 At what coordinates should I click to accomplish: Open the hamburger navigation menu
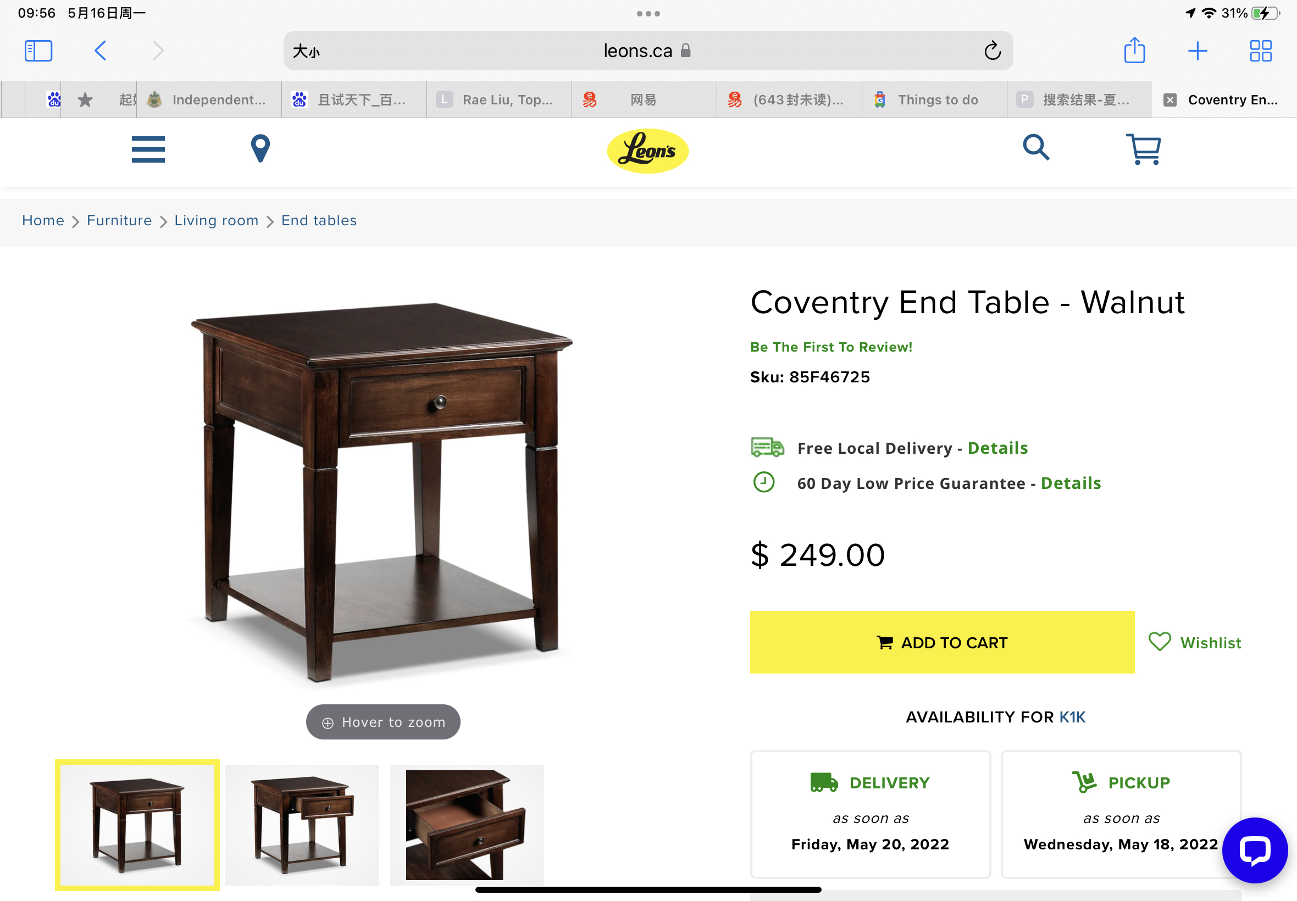[148, 149]
